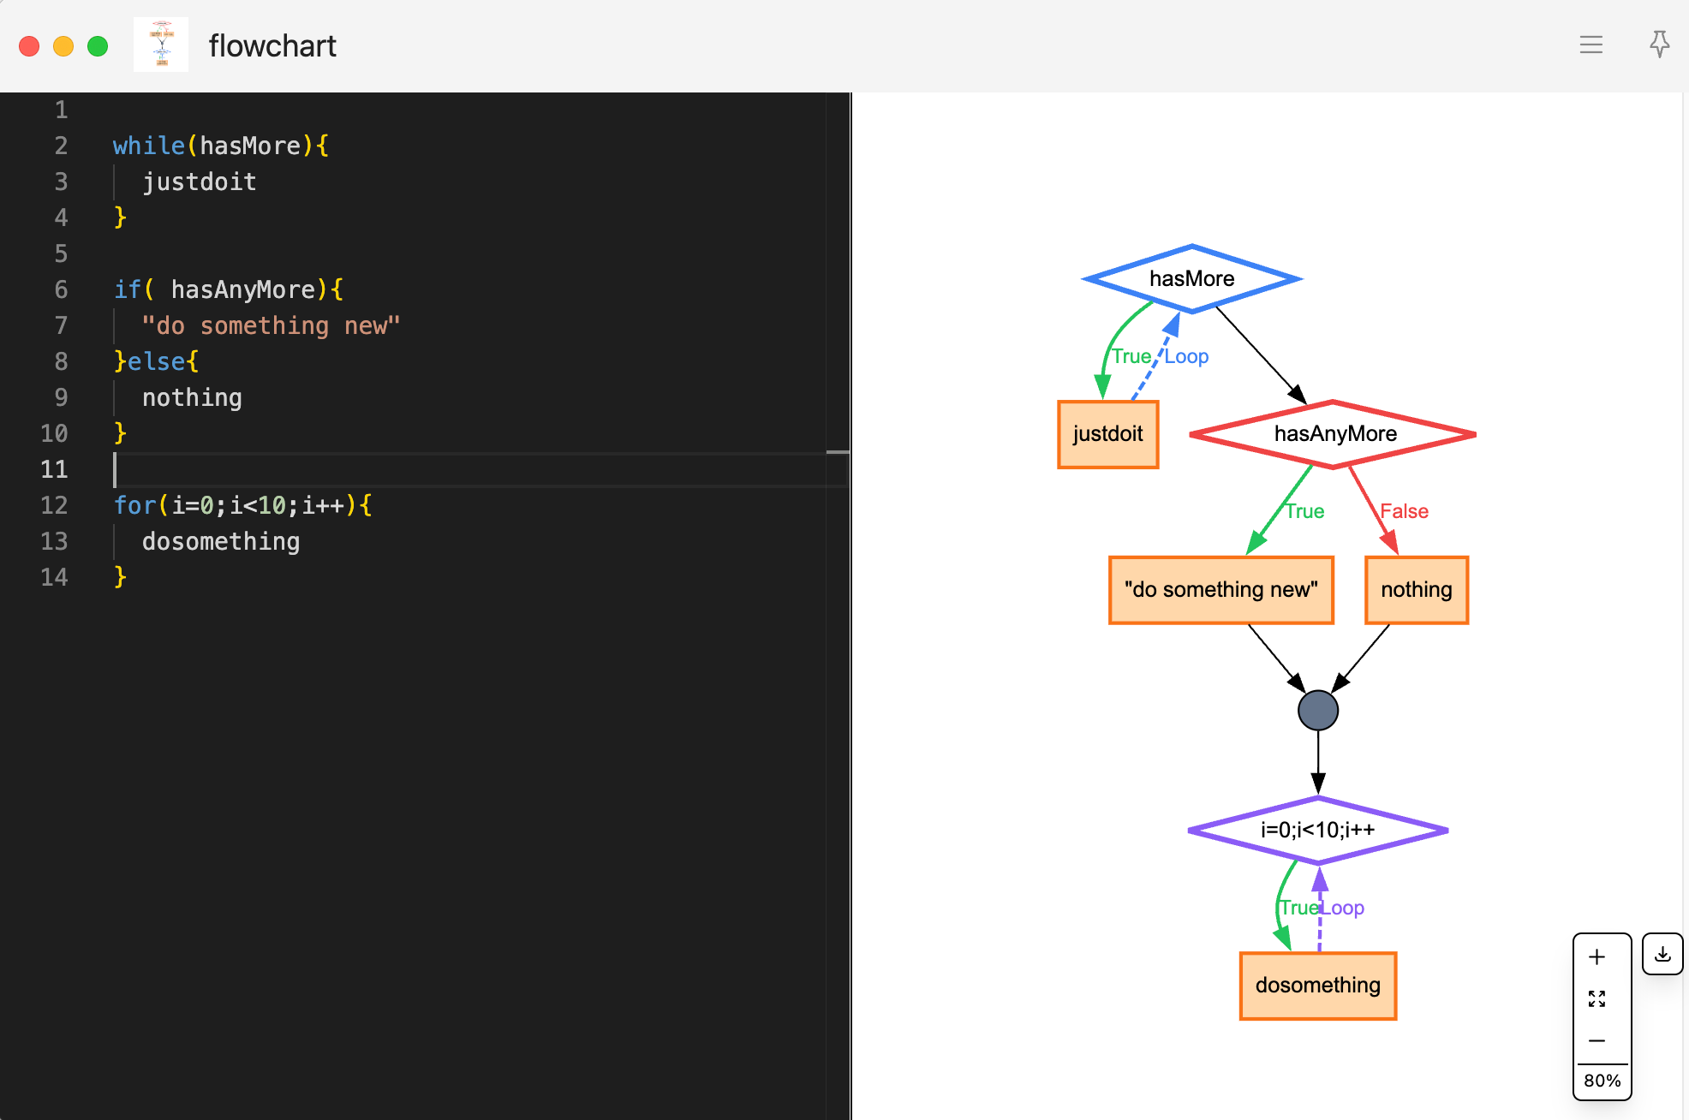
Task: Select the hasMore diamond node
Action: (1191, 278)
